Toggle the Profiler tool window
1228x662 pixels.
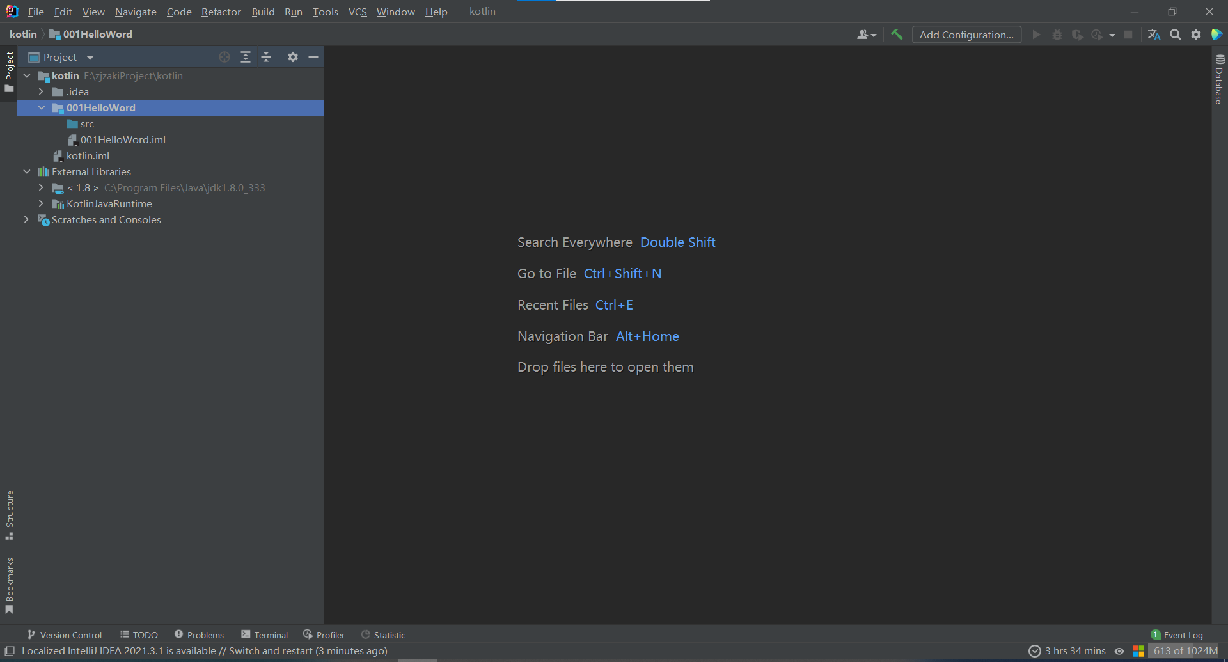(324, 635)
